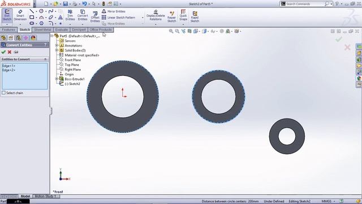Click the Exit Sketch tool
Image resolution: width=362 pixels, height=204 pixels.
tap(7, 15)
